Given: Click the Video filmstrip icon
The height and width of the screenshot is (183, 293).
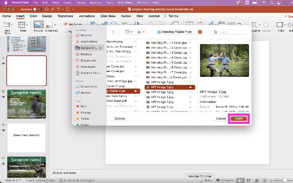Looking at the screenshot, I should point(279,25).
